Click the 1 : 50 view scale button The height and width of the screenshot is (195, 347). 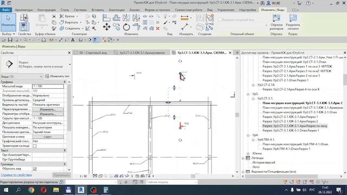(x=83, y=176)
